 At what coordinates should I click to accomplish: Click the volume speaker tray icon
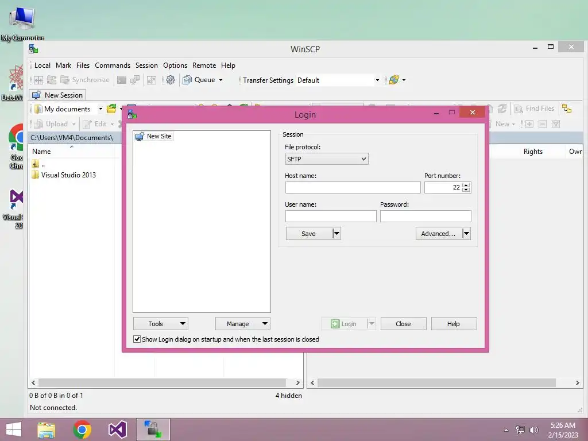point(533,430)
